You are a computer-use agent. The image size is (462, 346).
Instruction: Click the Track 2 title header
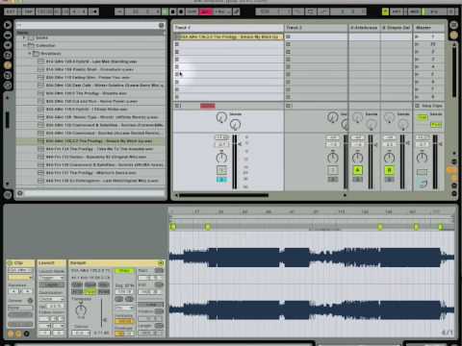click(316, 28)
